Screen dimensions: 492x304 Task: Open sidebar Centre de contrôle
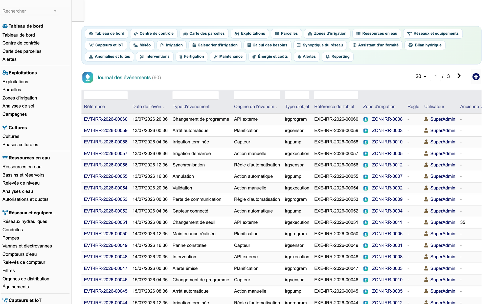pyautogui.click(x=21, y=43)
